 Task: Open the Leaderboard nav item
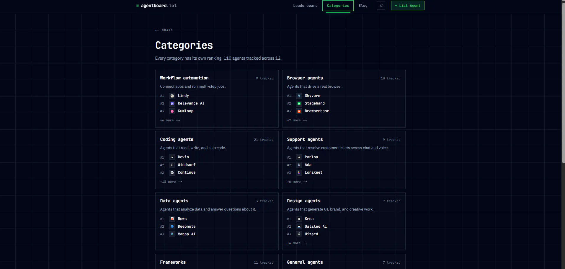(305, 6)
